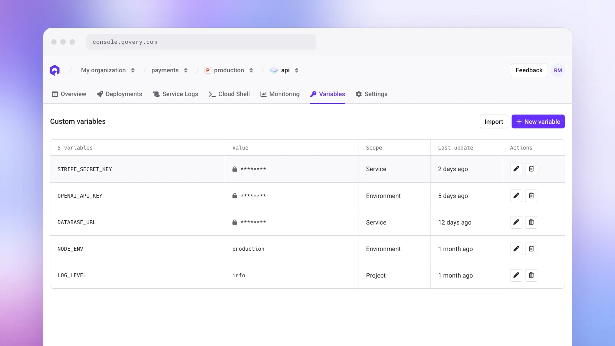Image resolution: width=615 pixels, height=346 pixels.
Task: Click the console.qovery.com address bar
Action: click(x=201, y=42)
